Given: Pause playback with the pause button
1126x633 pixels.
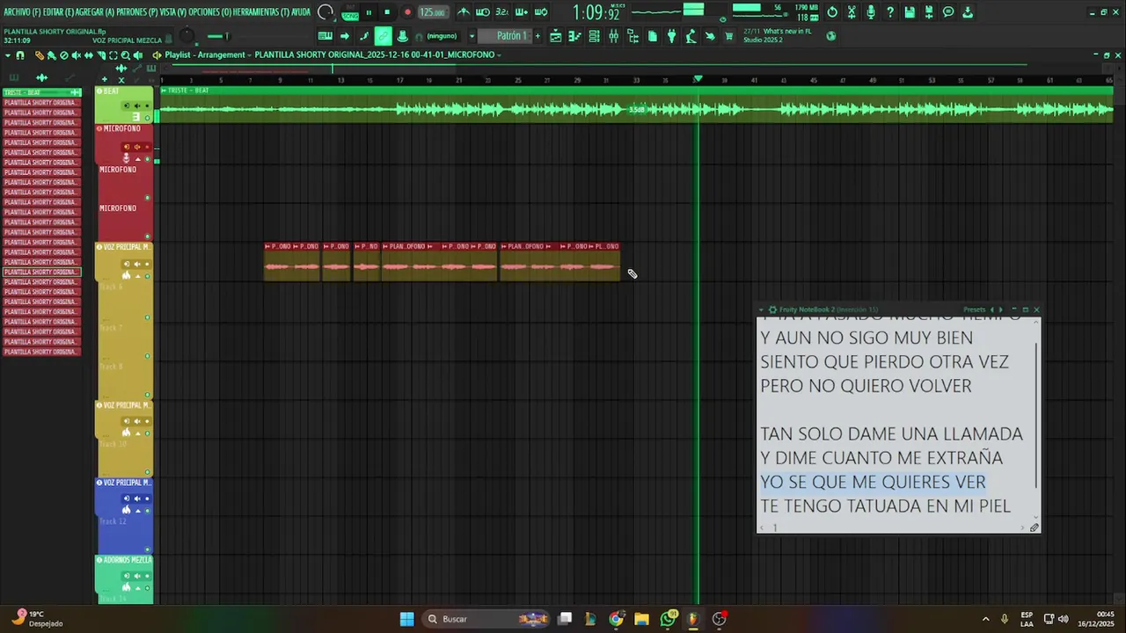Looking at the screenshot, I should (369, 12).
